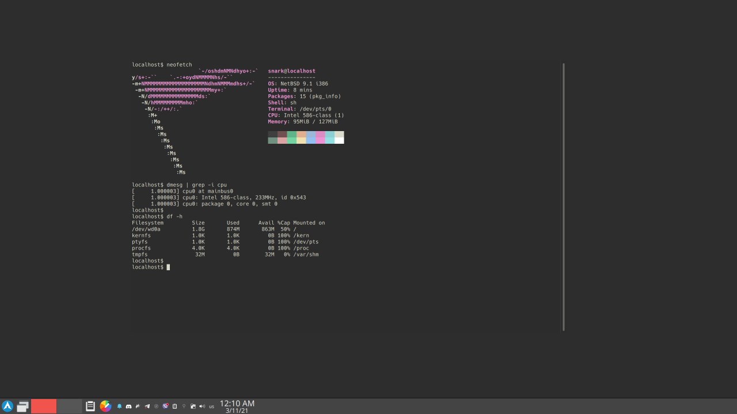The image size is (737, 414).
Task: Click the 'tmpfs' filesystem row
Action: tap(225, 255)
